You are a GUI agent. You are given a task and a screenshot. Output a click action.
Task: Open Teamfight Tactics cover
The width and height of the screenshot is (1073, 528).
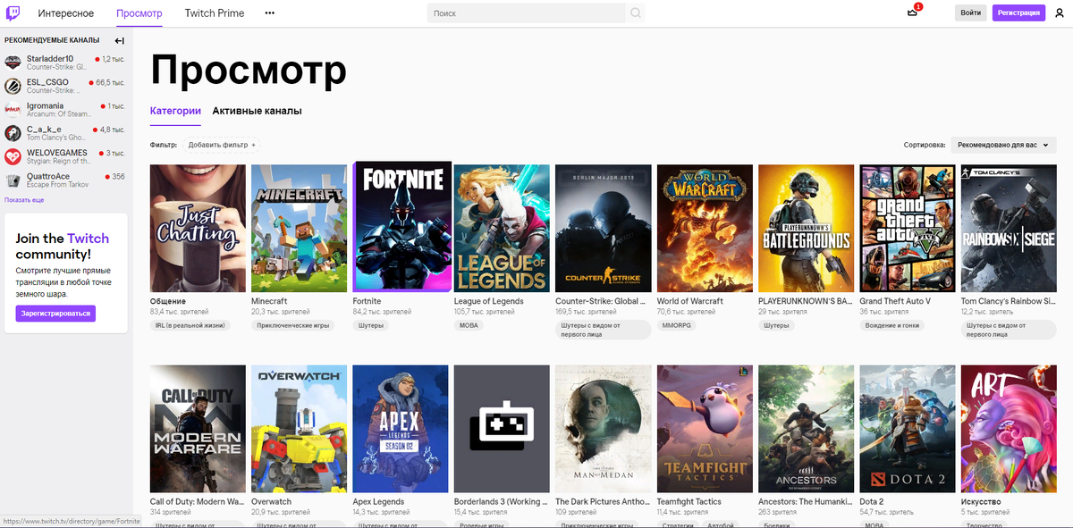[705, 429]
